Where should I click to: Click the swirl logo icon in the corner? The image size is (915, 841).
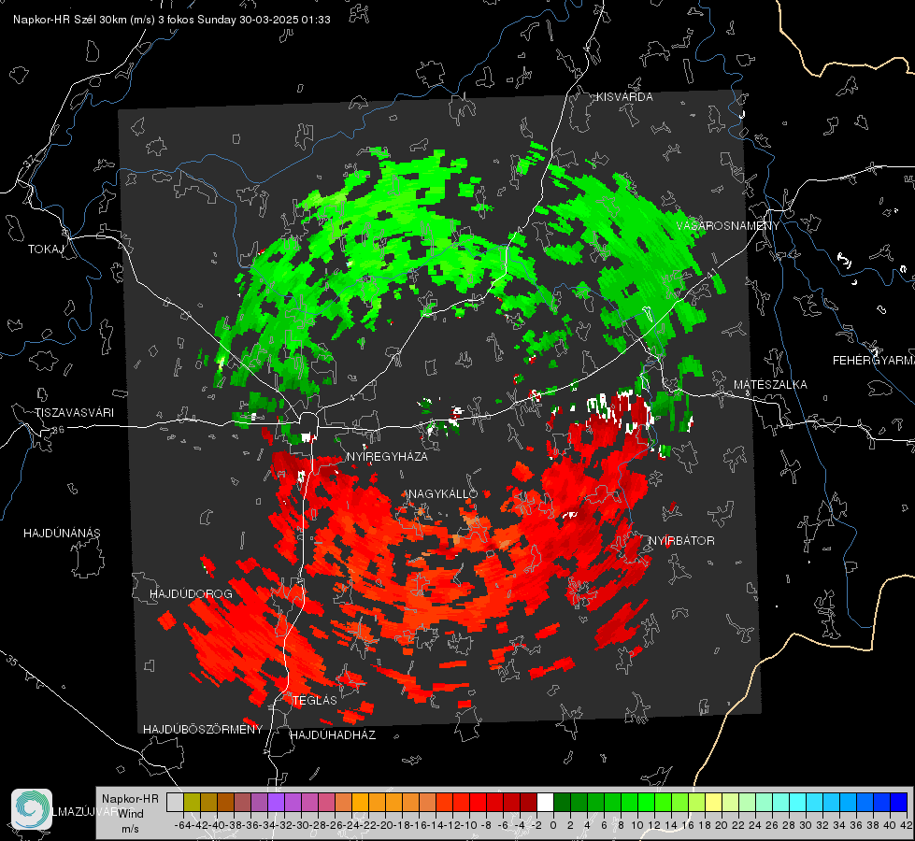tap(32, 809)
